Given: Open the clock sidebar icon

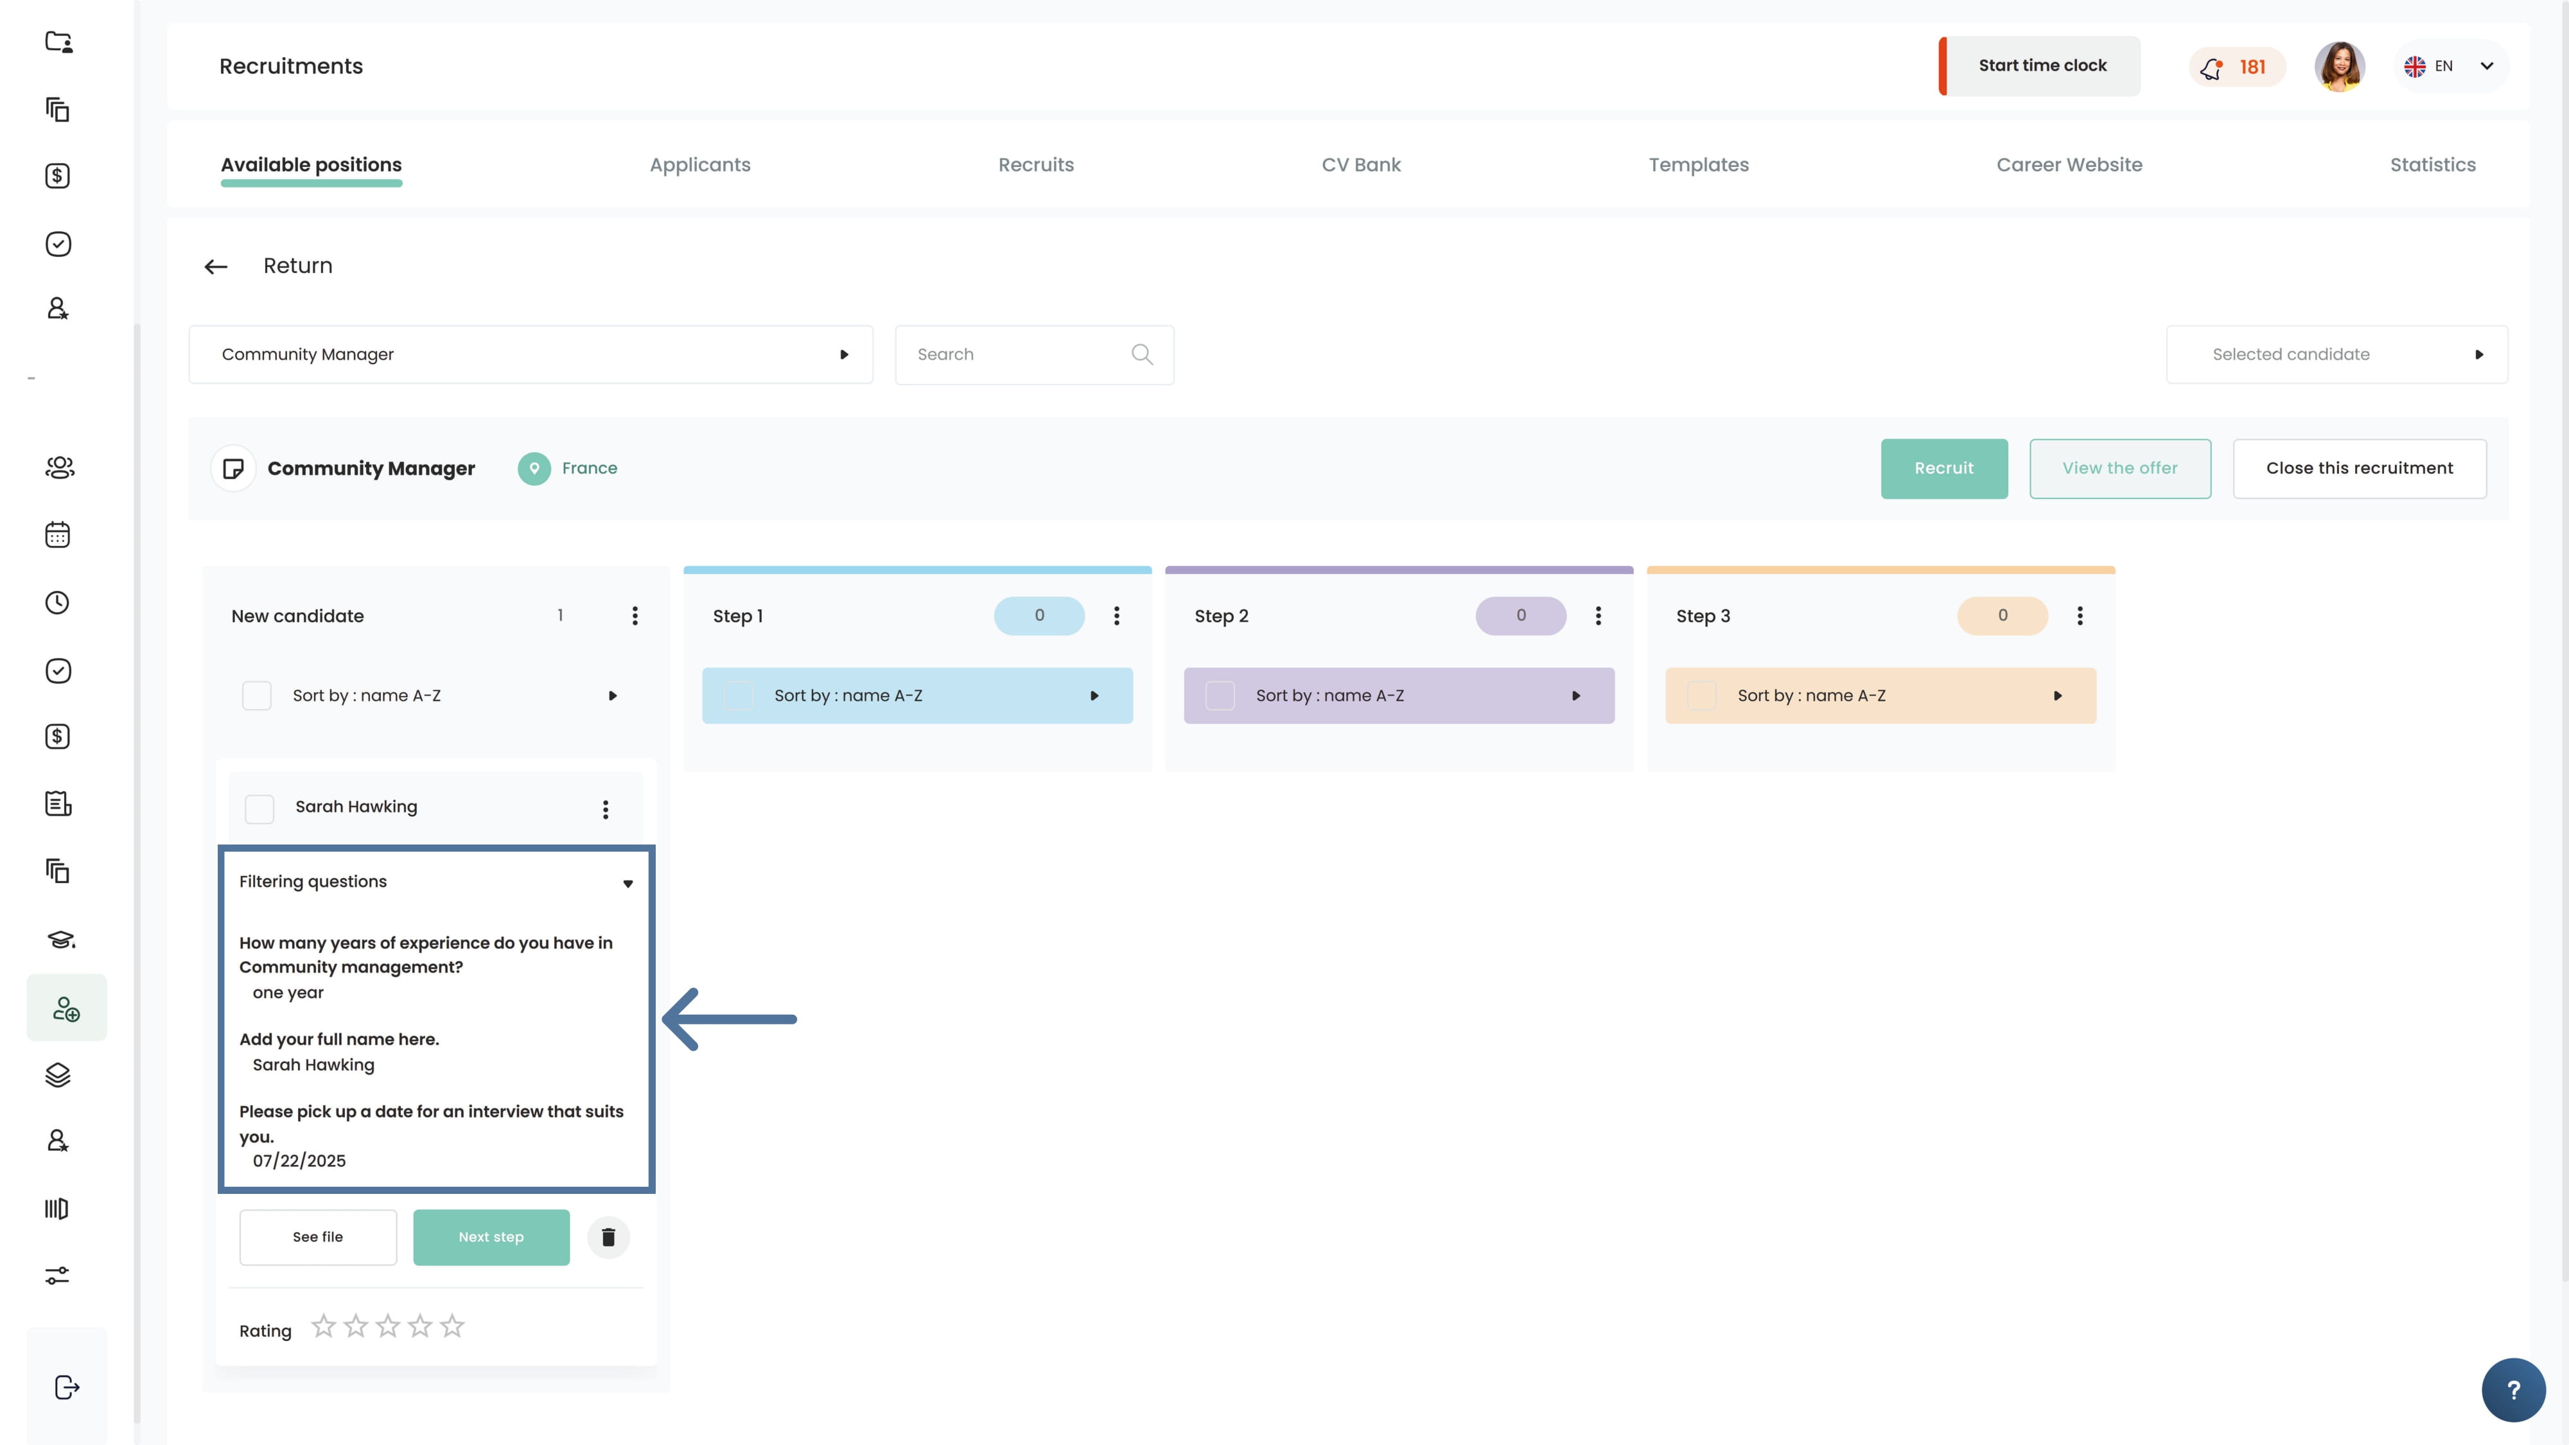Looking at the screenshot, I should click(58, 602).
